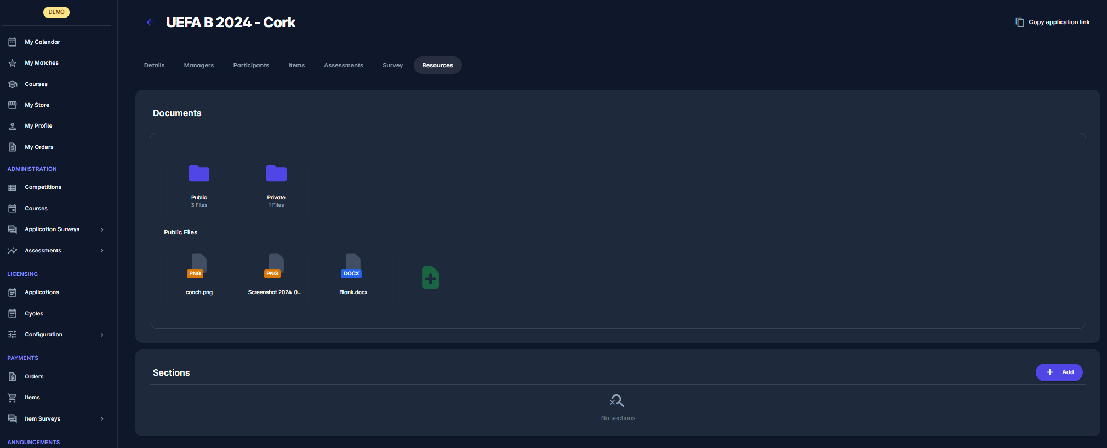This screenshot has width=1107, height=448.
Task: Click the back arrow beside the course title
Action: [x=150, y=22]
